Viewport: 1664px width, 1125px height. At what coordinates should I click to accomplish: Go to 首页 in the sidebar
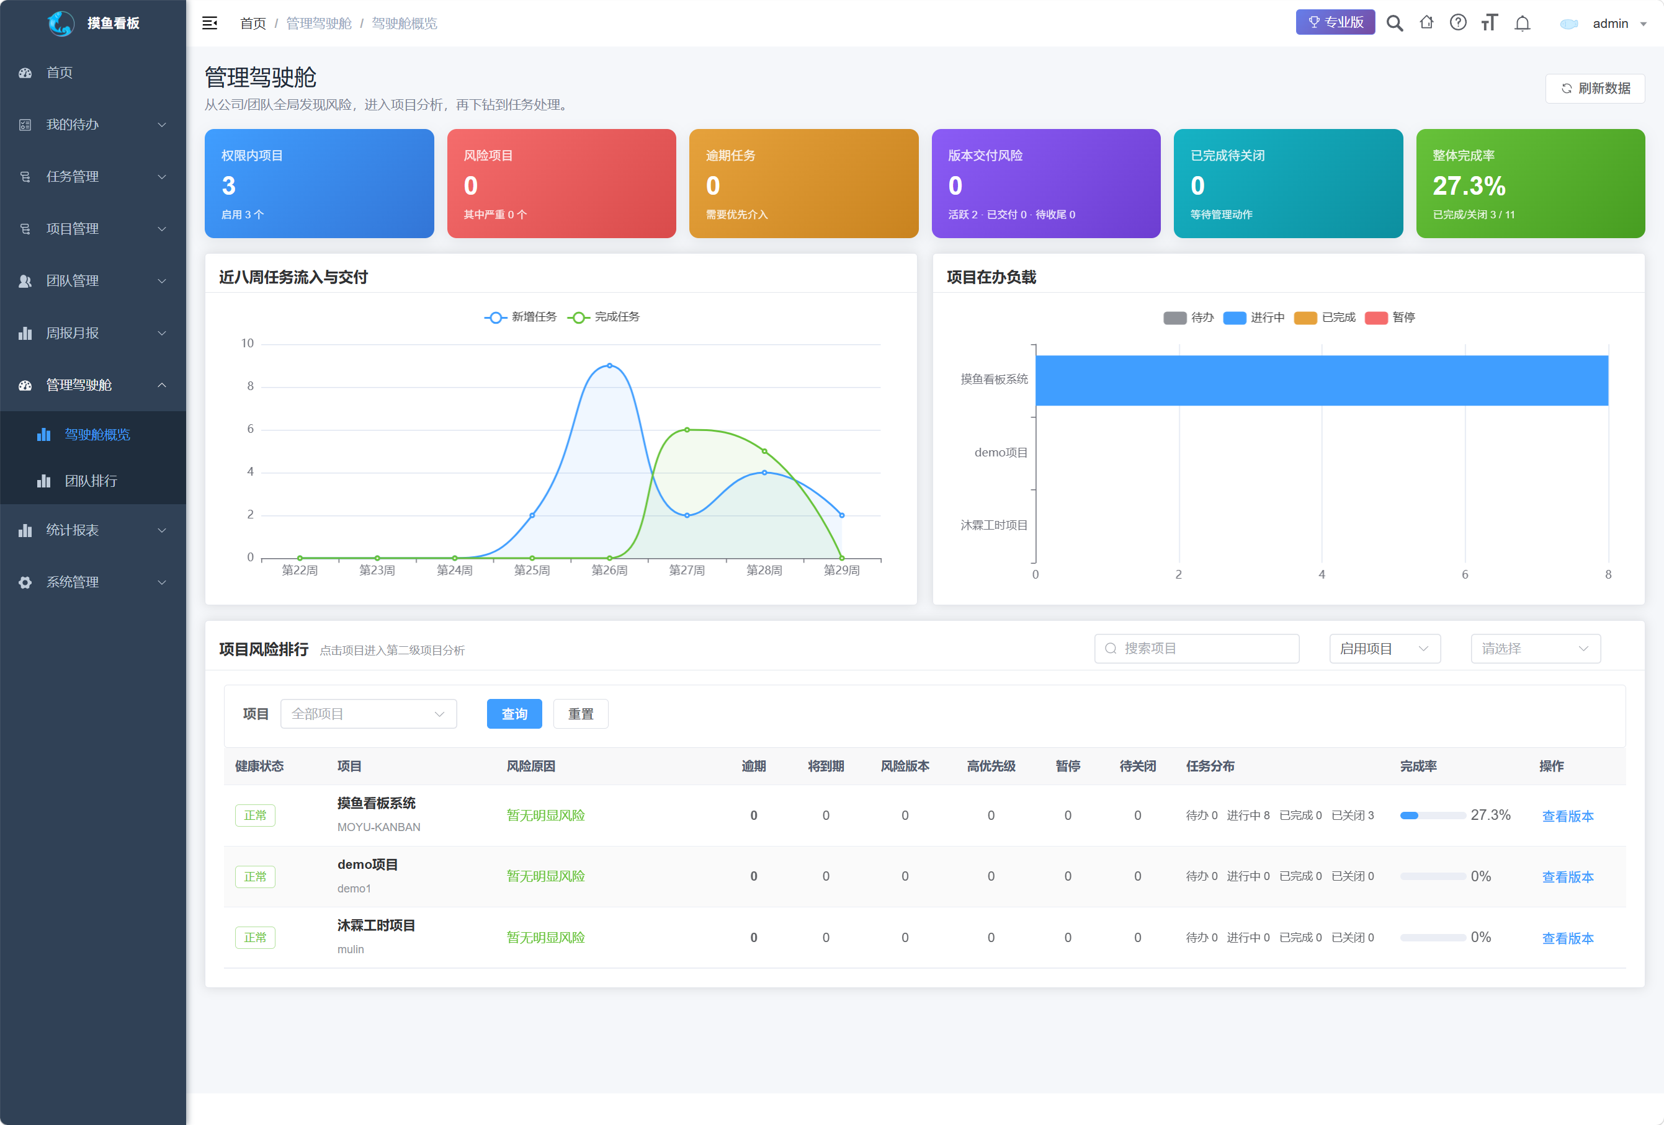tap(93, 73)
